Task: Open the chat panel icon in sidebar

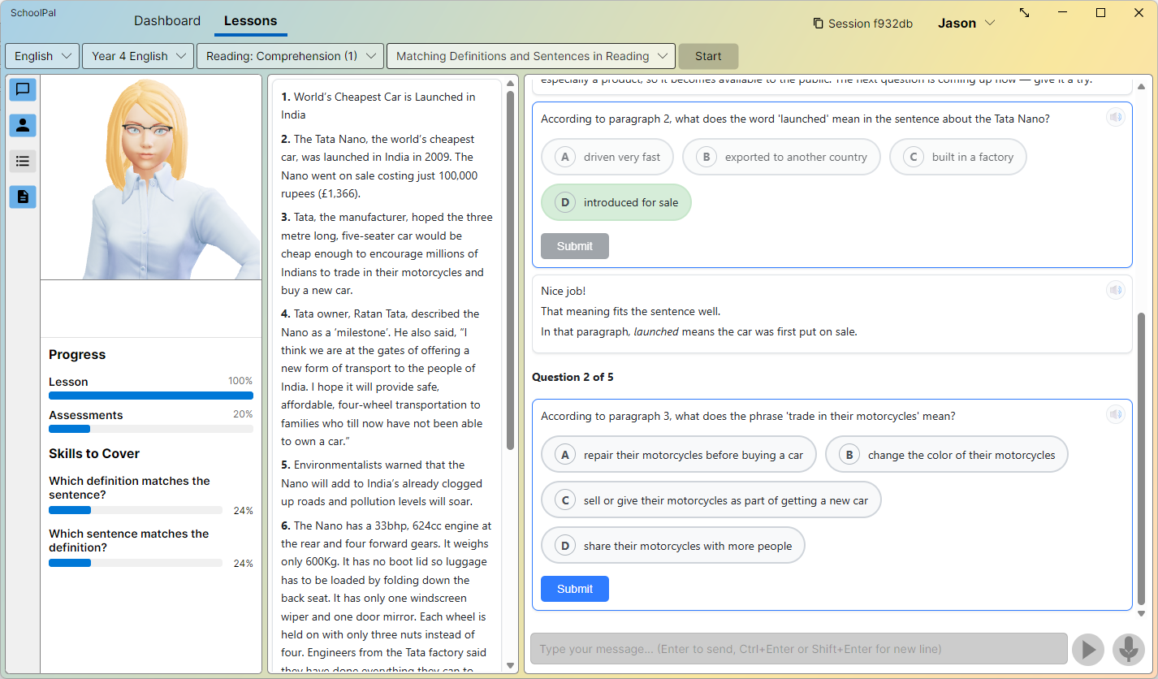Action: [x=23, y=89]
